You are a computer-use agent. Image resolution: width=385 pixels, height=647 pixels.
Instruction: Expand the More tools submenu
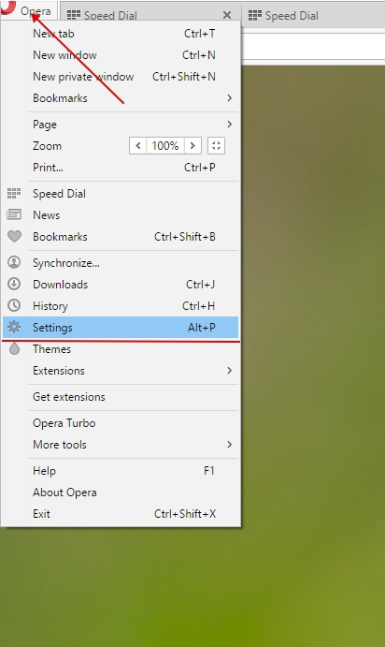133,445
